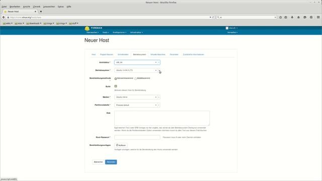This screenshot has width=322, height=181.
Task: Click into the Disk text area
Action: [x=162, y=118]
